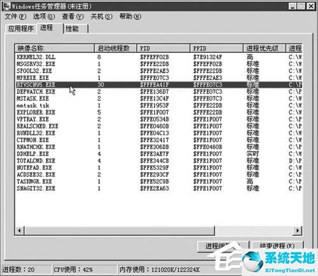The width and height of the screenshot is (318, 276).
Task: Open the 选项(O) menu
Action: click(44, 17)
